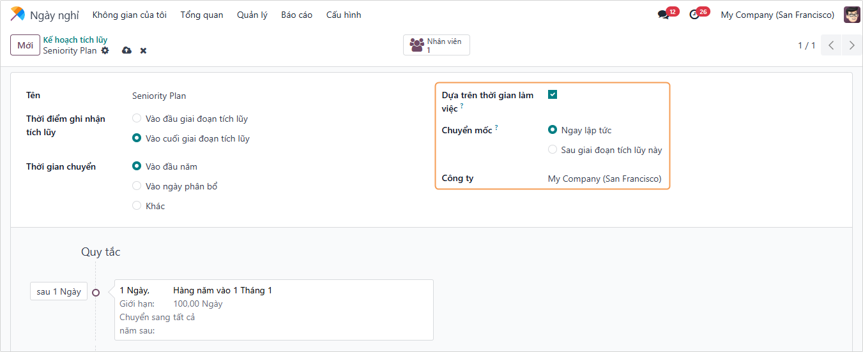
Task: Open the Cấu hình menu
Action: pos(344,15)
